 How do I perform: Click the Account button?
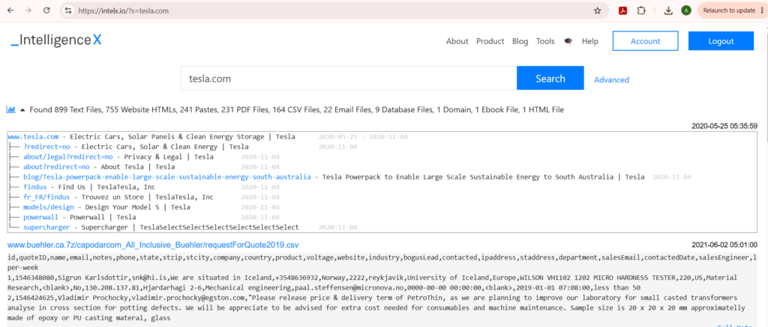coord(645,41)
